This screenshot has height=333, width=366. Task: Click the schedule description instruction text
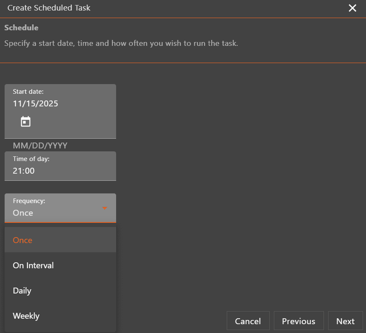point(121,43)
